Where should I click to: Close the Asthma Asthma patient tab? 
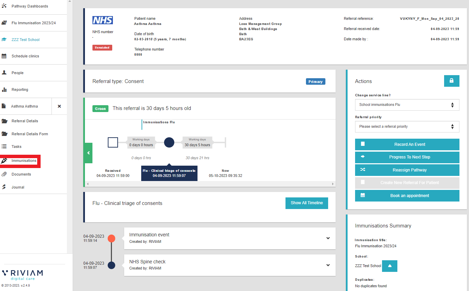click(59, 106)
